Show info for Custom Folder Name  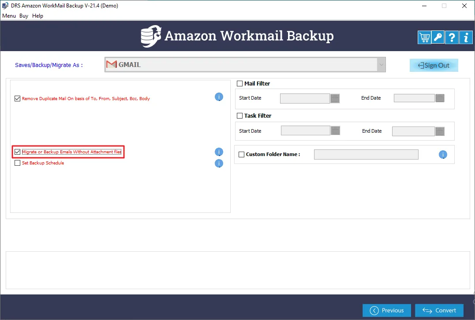pyautogui.click(x=443, y=155)
